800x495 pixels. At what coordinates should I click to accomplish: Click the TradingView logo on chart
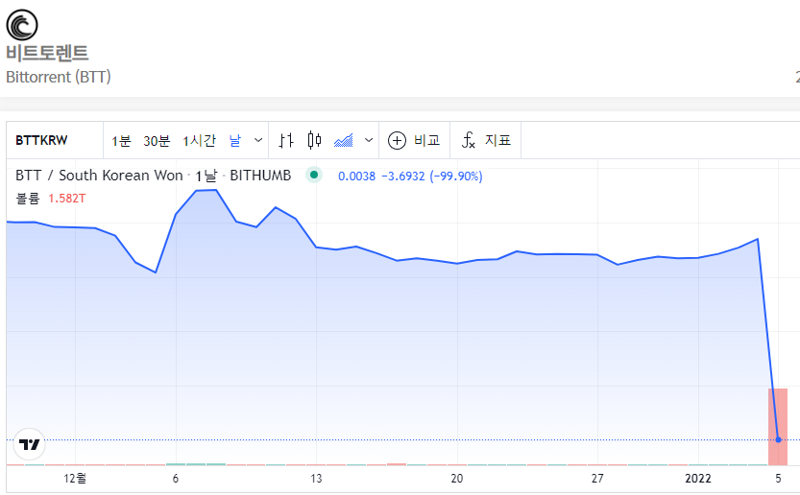29,444
